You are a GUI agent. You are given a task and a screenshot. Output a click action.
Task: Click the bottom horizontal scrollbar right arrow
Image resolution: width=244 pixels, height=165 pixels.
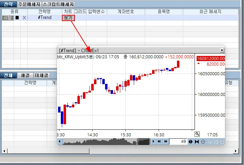pyautogui.click(x=236, y=151)
